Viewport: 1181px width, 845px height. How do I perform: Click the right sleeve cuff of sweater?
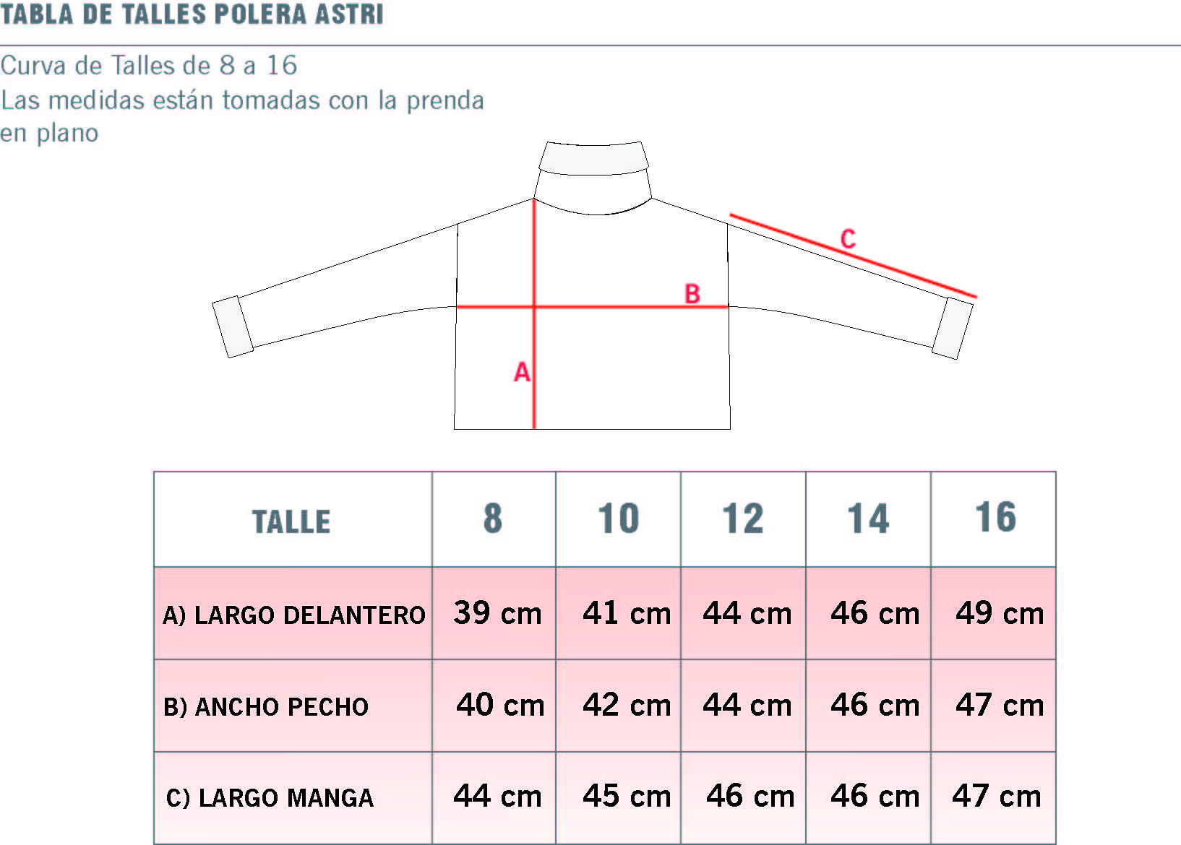(x=953, y=328)
